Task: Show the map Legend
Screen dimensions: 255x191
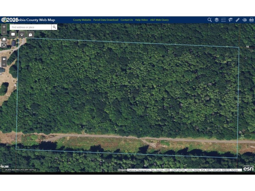Action: click(x=223, y=19)
